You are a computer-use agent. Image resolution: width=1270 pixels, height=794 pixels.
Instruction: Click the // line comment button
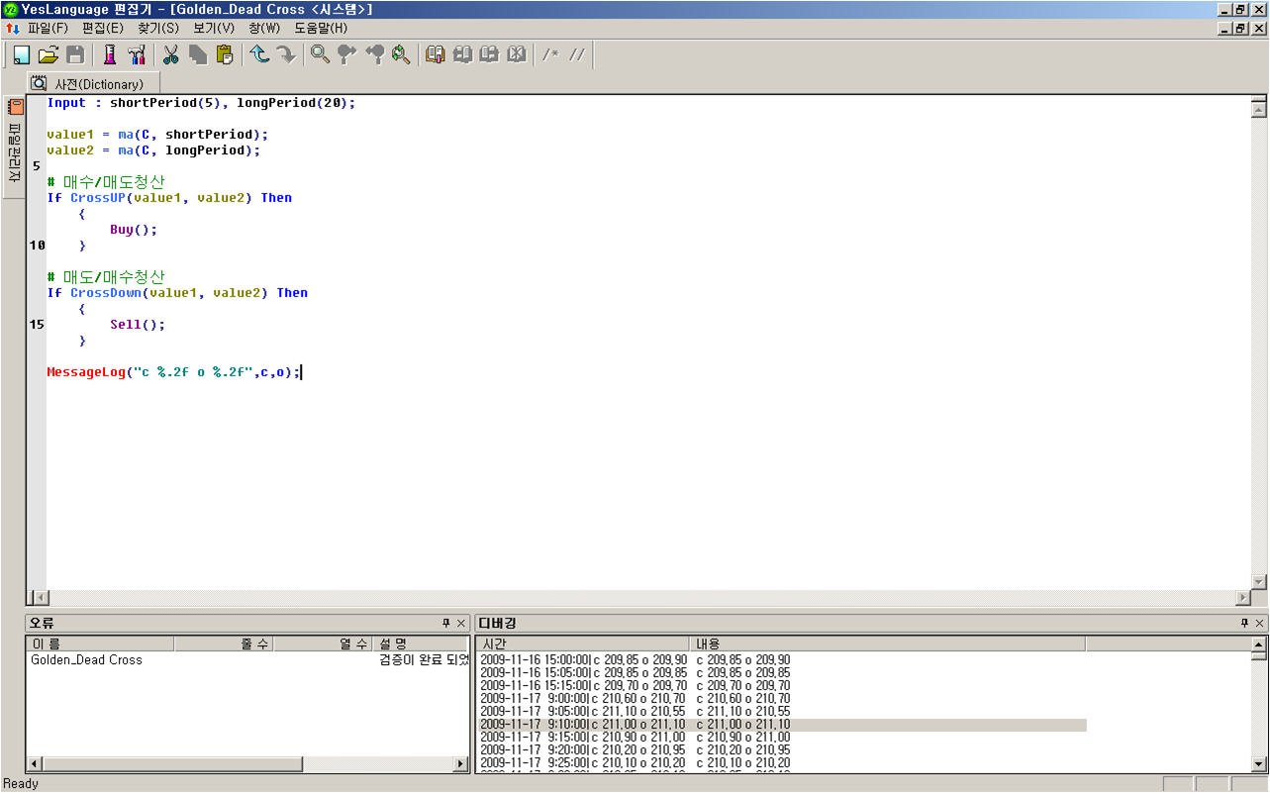point(576,54)
